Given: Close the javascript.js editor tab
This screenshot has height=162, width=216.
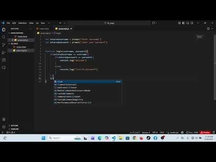Looking at the screenshot, I should (x=71, y=29).
